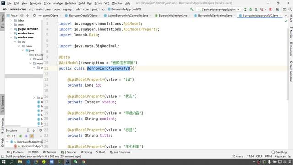Click the locate-file target icon in the Project panel
The width and height of the screenshot is (293, 165).
(22, 15)
